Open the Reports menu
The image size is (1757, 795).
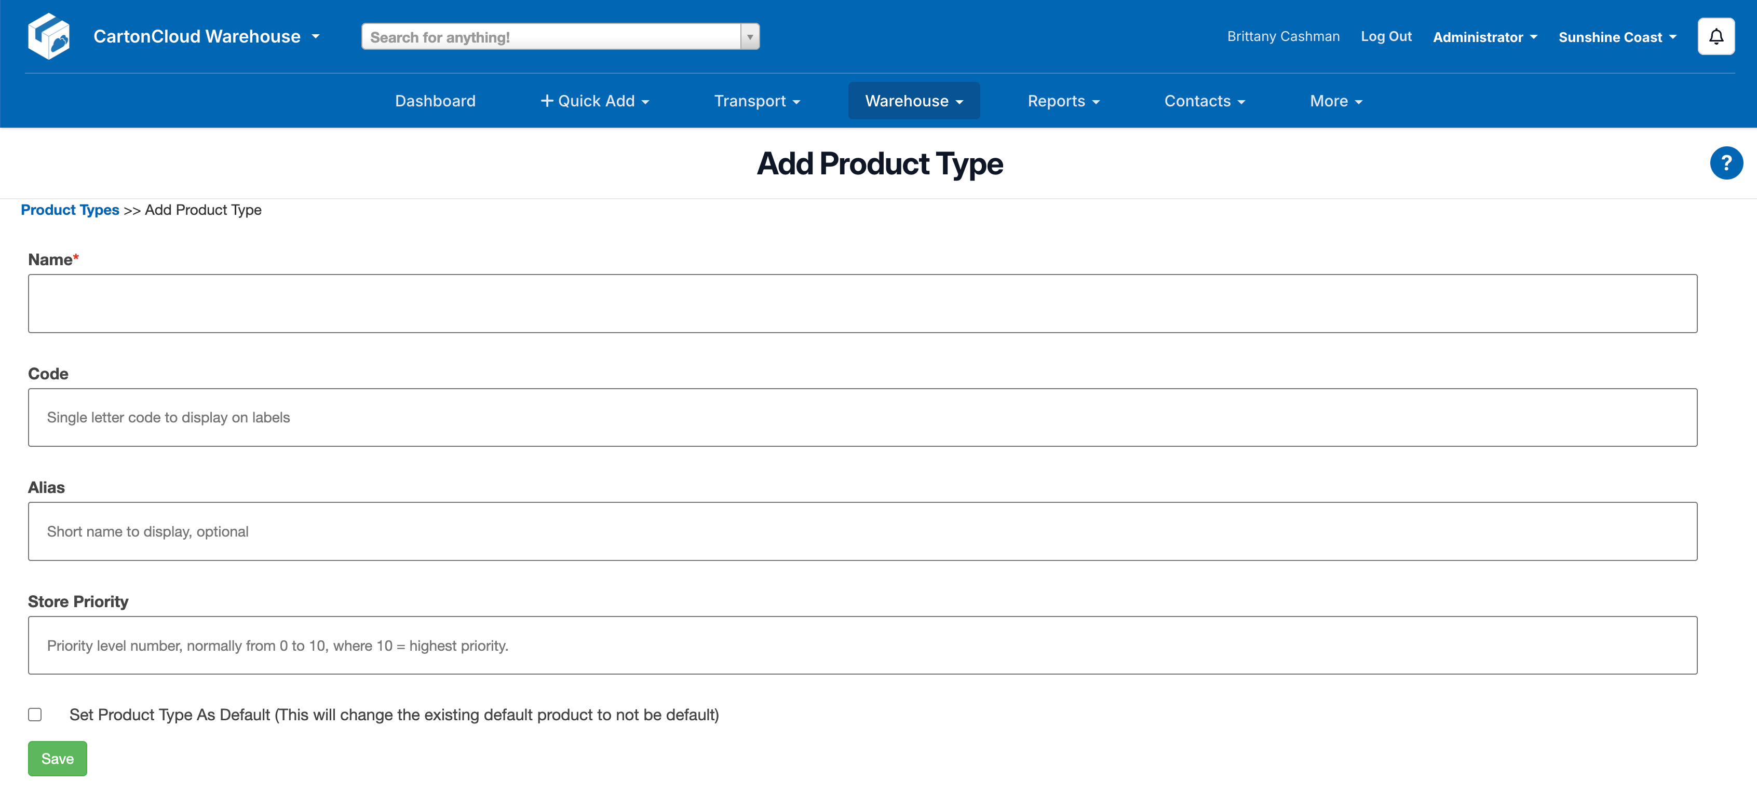tap(1063, 101)
